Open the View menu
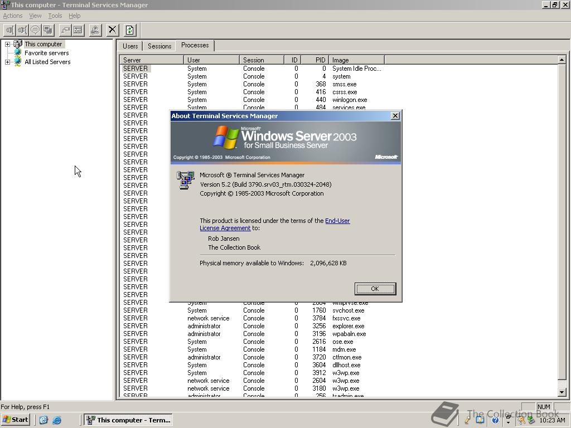 (35, 16)
